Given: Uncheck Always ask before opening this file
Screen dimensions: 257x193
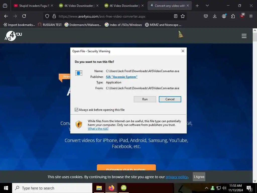Looking at the screenshot, I should pos(76,110).
